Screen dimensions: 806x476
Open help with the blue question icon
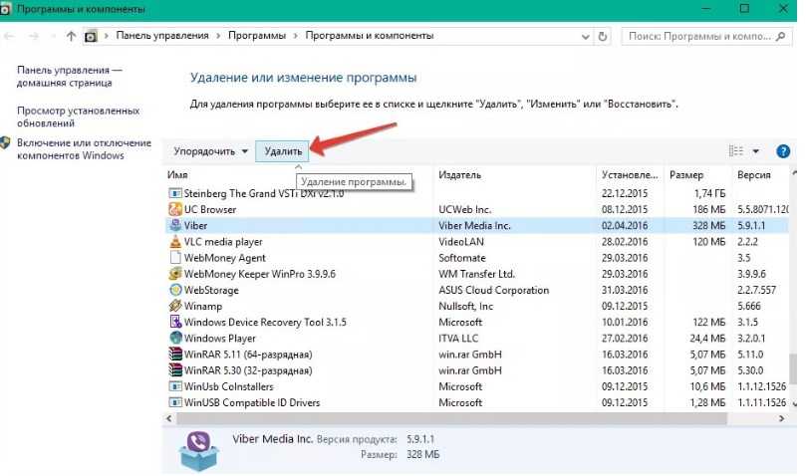(x=782, y=151)
